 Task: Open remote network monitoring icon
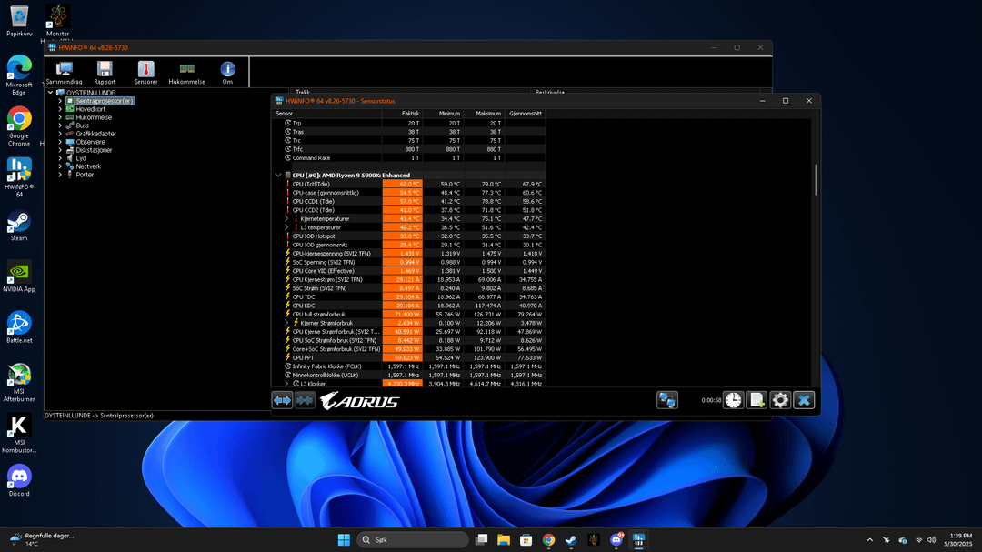click(667, 400)
